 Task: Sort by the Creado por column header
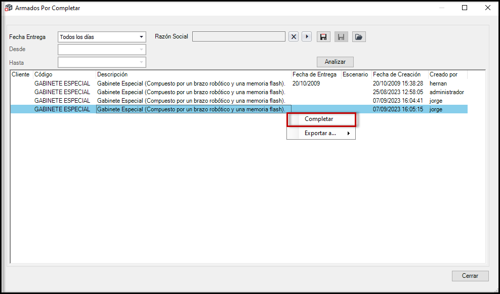(x=448, y=74)
